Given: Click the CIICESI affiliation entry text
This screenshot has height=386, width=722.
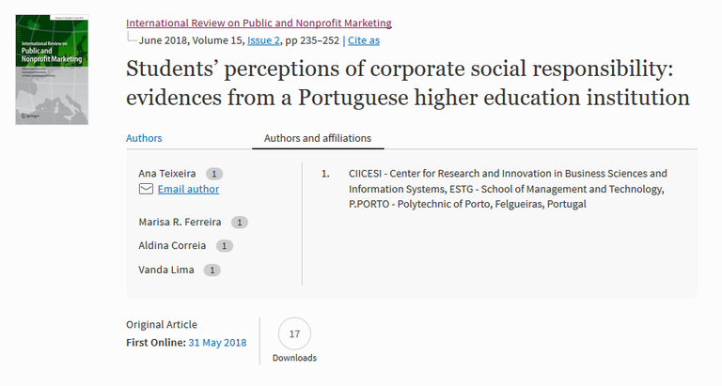Looking at the screenshot, I should pyautogui.click(x=508, y=188).
